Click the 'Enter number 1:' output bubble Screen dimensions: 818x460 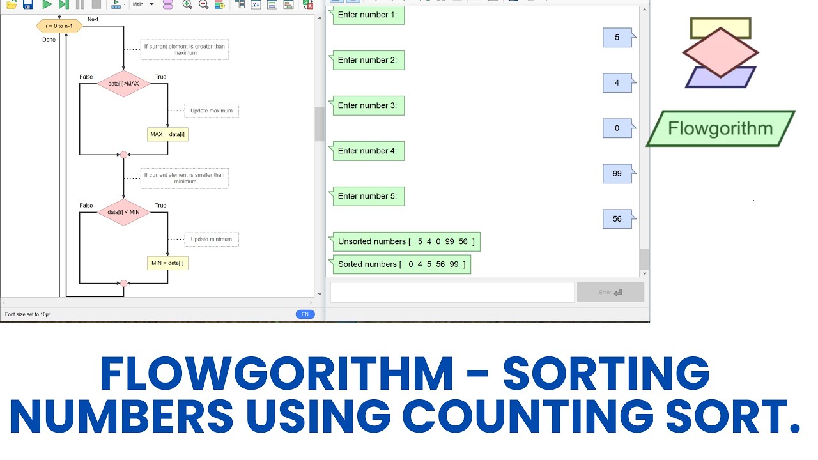pos(367,15)
